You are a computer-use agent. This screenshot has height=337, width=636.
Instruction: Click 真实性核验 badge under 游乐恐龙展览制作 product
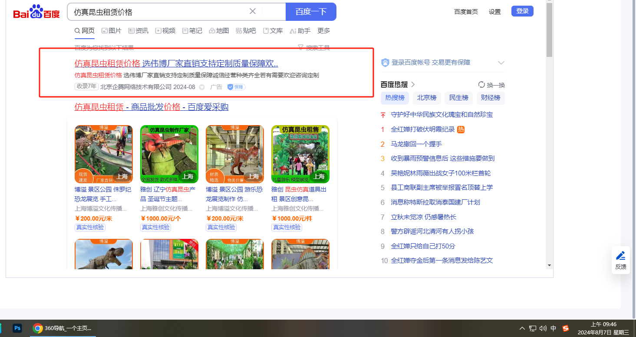coord(221,227)
